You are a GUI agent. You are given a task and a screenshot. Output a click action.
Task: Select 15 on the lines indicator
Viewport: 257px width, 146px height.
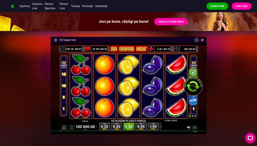(x=64, y=74)
